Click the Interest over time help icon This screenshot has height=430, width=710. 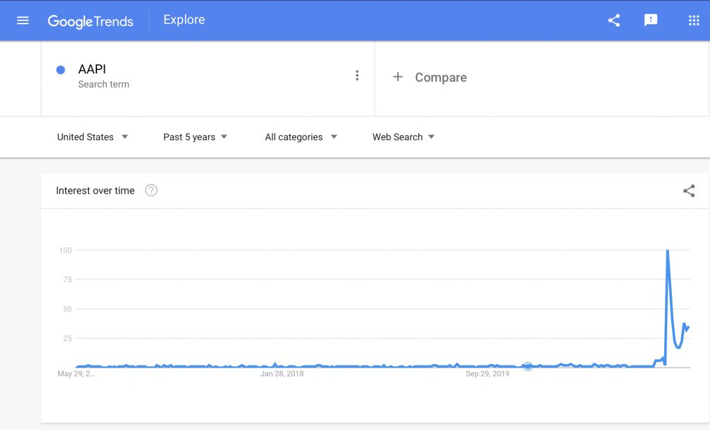coord(151,190)
